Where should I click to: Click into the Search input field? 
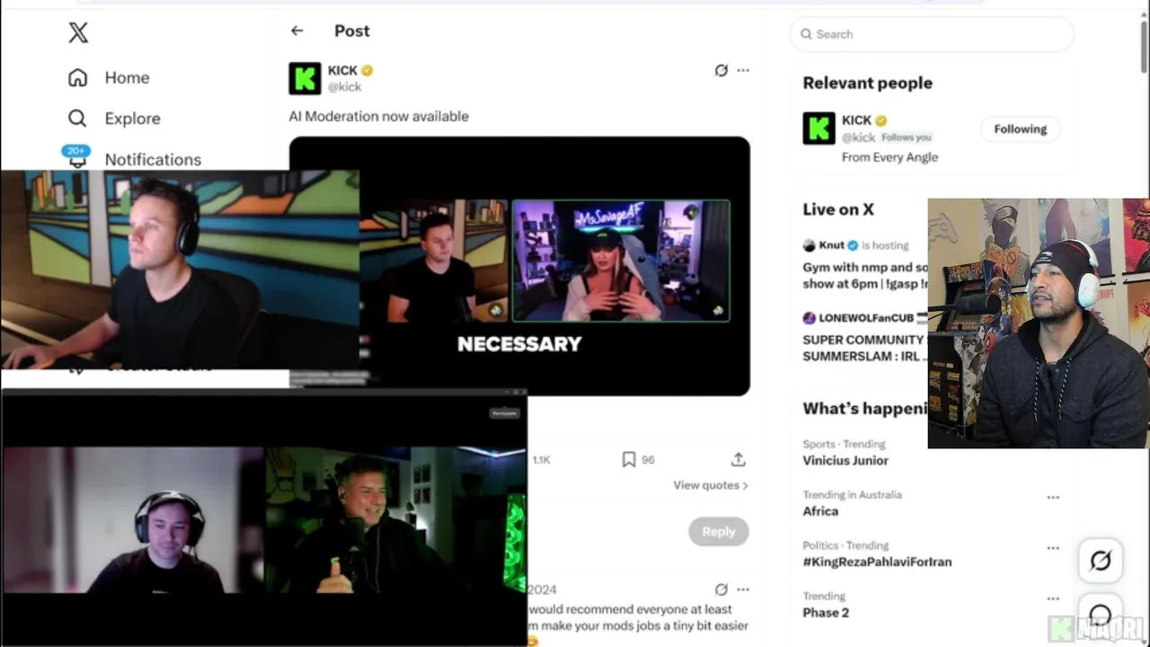(932, 34)
